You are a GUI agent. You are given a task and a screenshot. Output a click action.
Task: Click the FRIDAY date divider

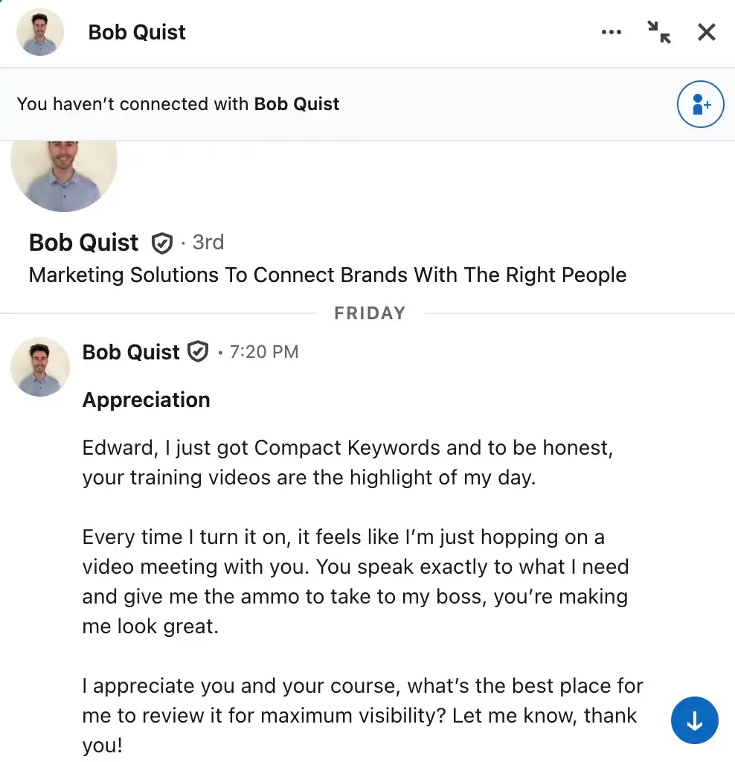[370, 313]
